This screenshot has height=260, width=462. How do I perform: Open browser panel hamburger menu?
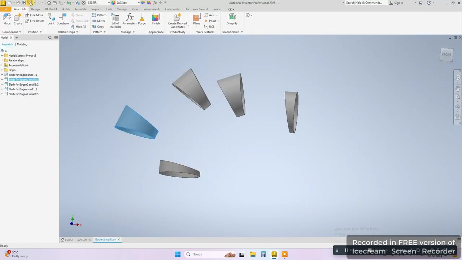(56, 38)
